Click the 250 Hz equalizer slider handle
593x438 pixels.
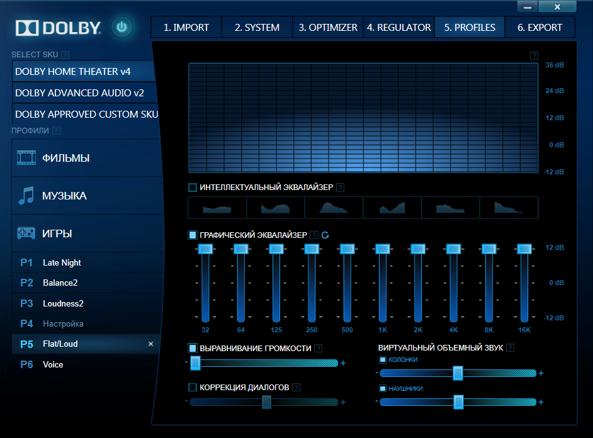tap(312, 249)
